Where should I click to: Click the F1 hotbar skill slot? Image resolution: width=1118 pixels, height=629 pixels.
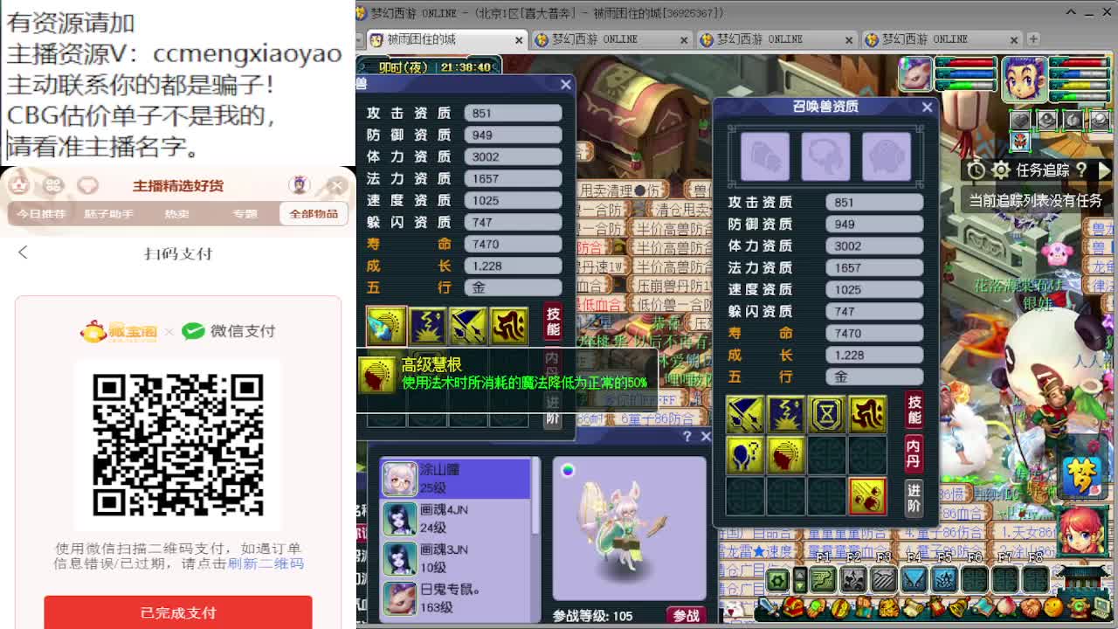click(x=823, y=579)
